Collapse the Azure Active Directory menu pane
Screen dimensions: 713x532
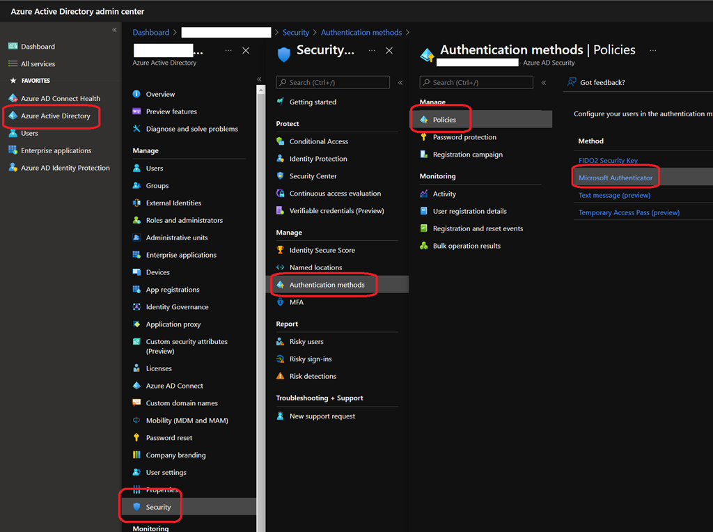point(259,79)
